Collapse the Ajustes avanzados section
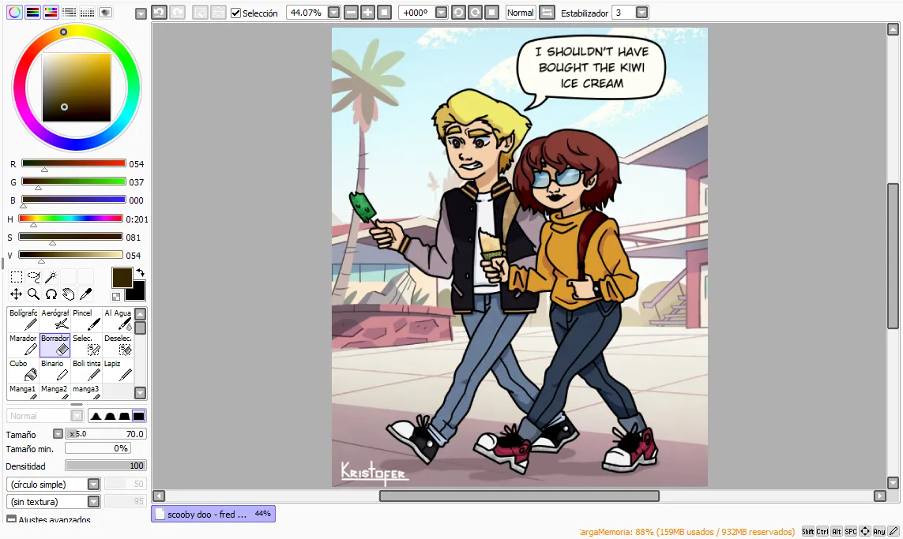Screen dimensions: 903x539 (x=11, y=518)
